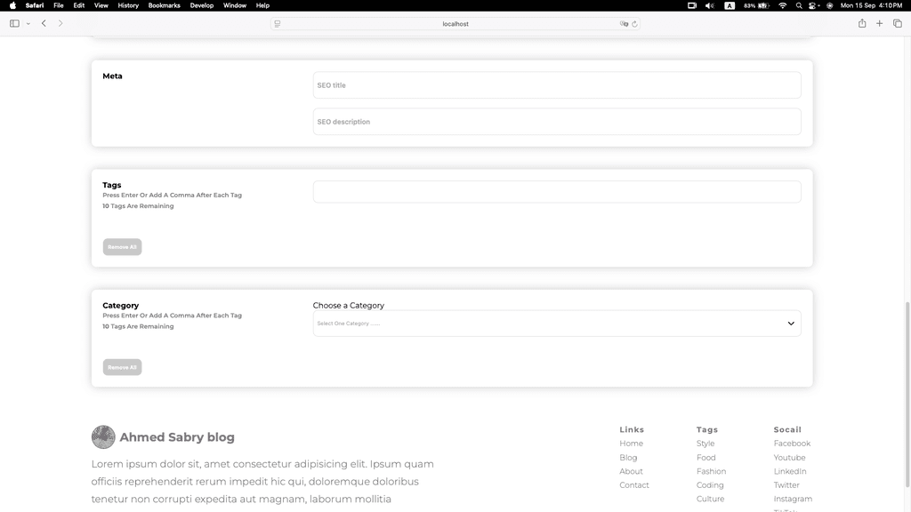Open the Apple menu
The width and height of the screenshot is (911, 512).
click(x=12, y=5)
